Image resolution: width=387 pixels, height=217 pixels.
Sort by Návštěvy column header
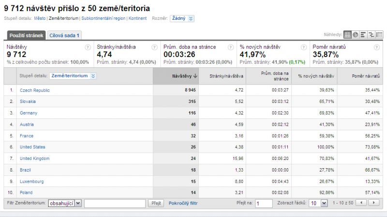[185, 76]
